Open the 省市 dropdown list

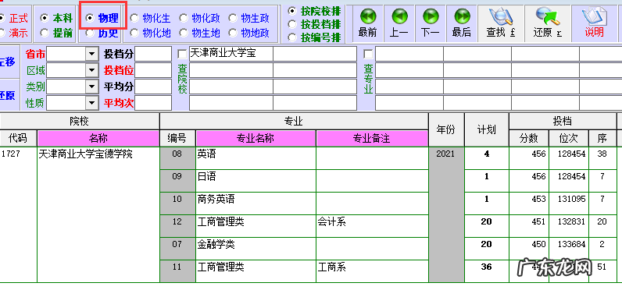(92, 55)
